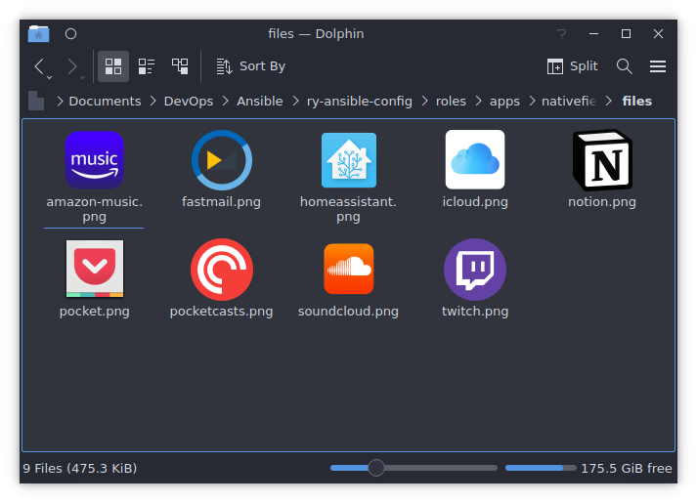Switch to Details tree view mode
This screenshot has height=503, width=697.
pos(180,66)
